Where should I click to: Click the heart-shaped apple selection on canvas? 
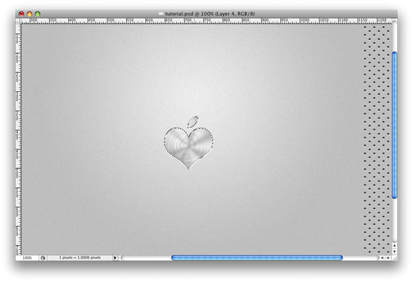[189, 147]
